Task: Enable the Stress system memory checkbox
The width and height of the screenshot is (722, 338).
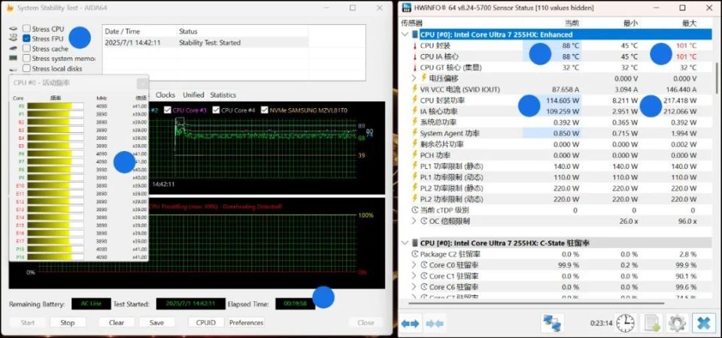Action: (x=27, y=59)
